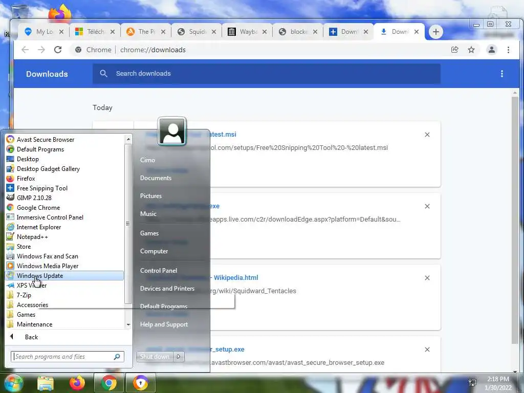524x393 pixels.
Task: Open Desktop entry in programs list
Action: 28,159
